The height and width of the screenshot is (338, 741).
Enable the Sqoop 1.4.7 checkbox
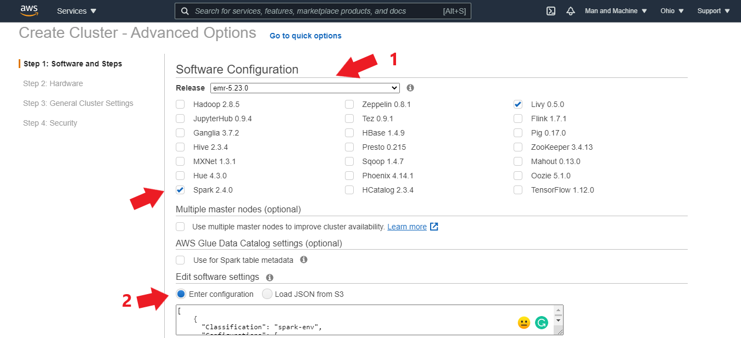point(349,161)
